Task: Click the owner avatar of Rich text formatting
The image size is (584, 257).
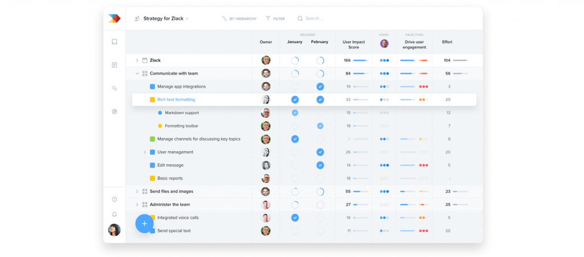Action: point(266,100)
